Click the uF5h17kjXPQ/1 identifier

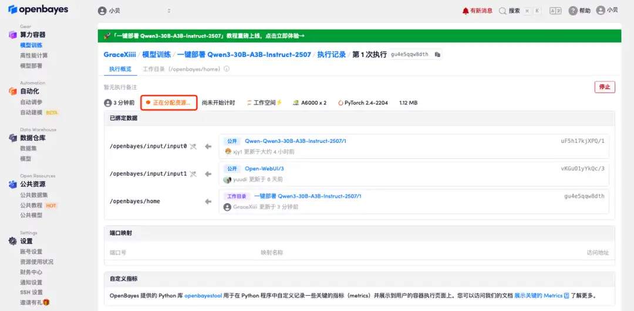(x=583, y=141)
